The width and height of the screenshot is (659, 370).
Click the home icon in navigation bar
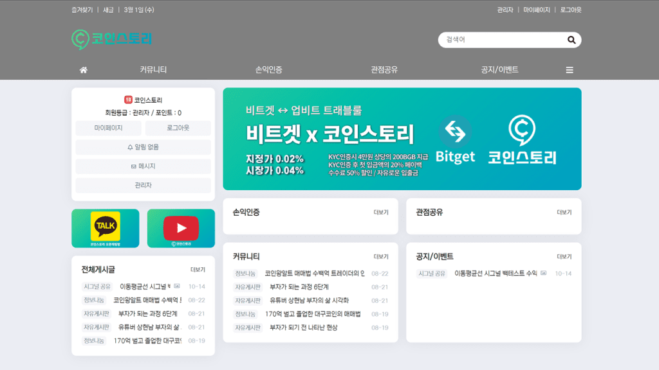(83, 70)
